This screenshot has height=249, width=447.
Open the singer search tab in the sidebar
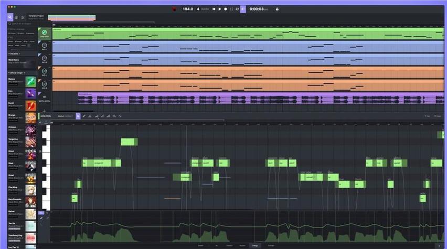tap(10, 17)
